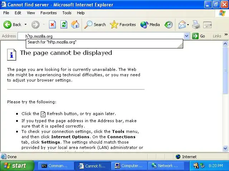The height and width of the screenshot is (171, 229).
Task: Click the Internet Explorer title bar icon
Action: tap(3, 4)
